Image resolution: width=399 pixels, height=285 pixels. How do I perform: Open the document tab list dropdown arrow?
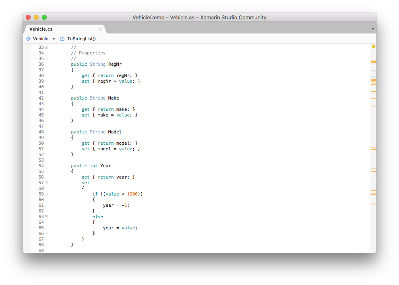click(x=373, y=29)
